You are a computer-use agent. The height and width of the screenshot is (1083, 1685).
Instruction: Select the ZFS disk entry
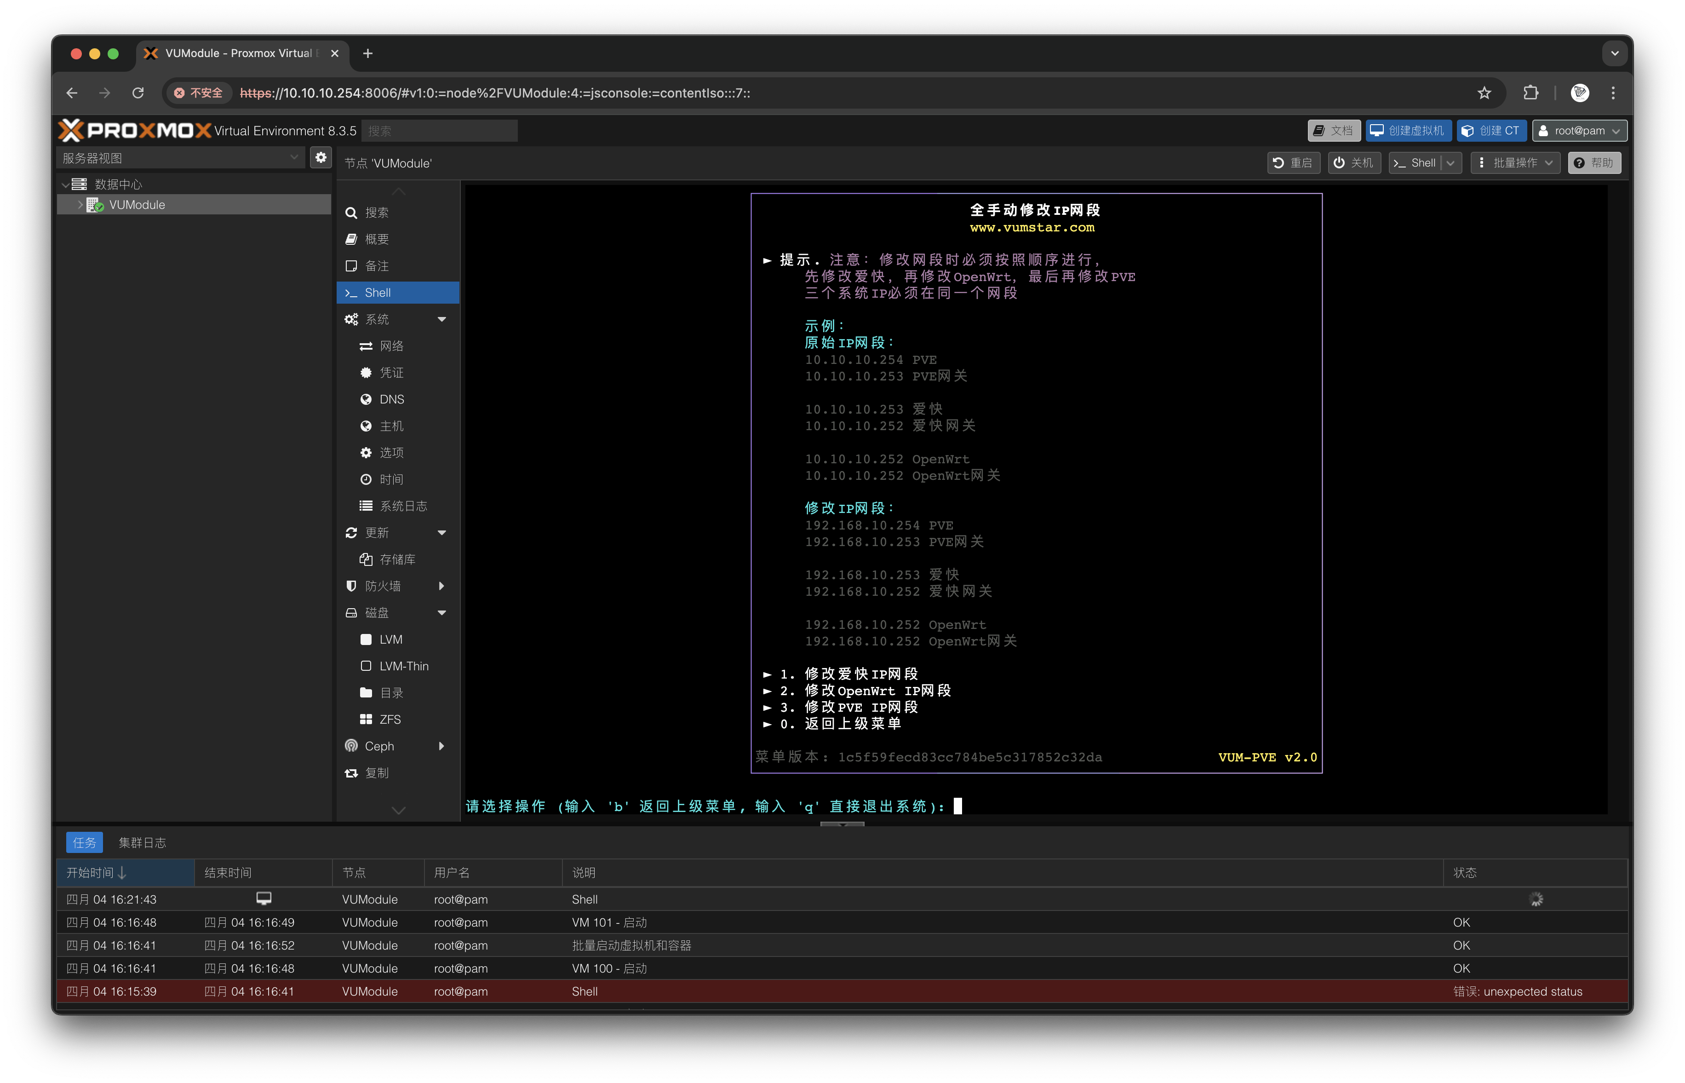(390, 720)
